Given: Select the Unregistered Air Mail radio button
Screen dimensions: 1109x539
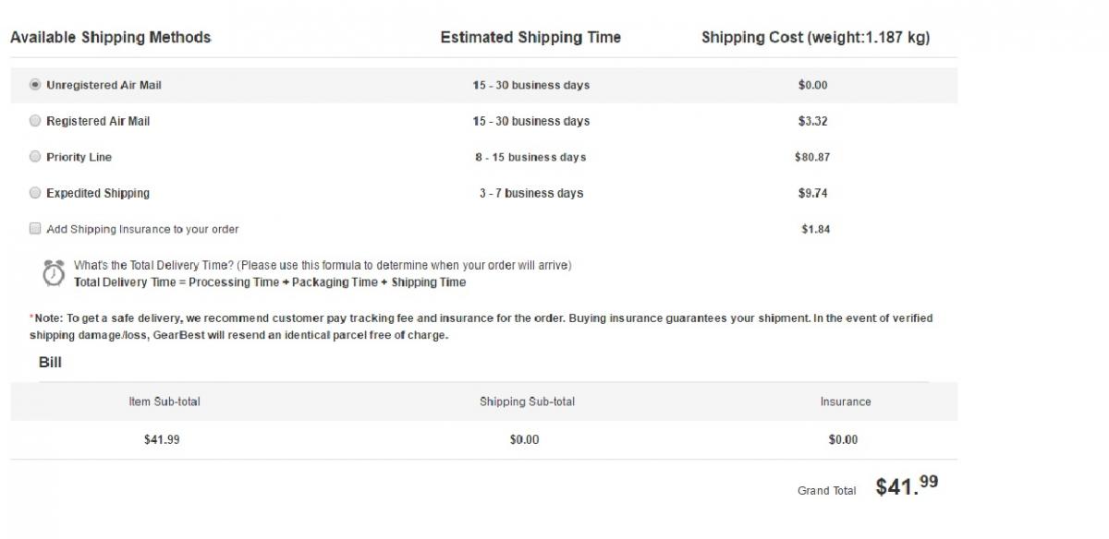Looking at the screenshot, I should (x=35, y=85).
